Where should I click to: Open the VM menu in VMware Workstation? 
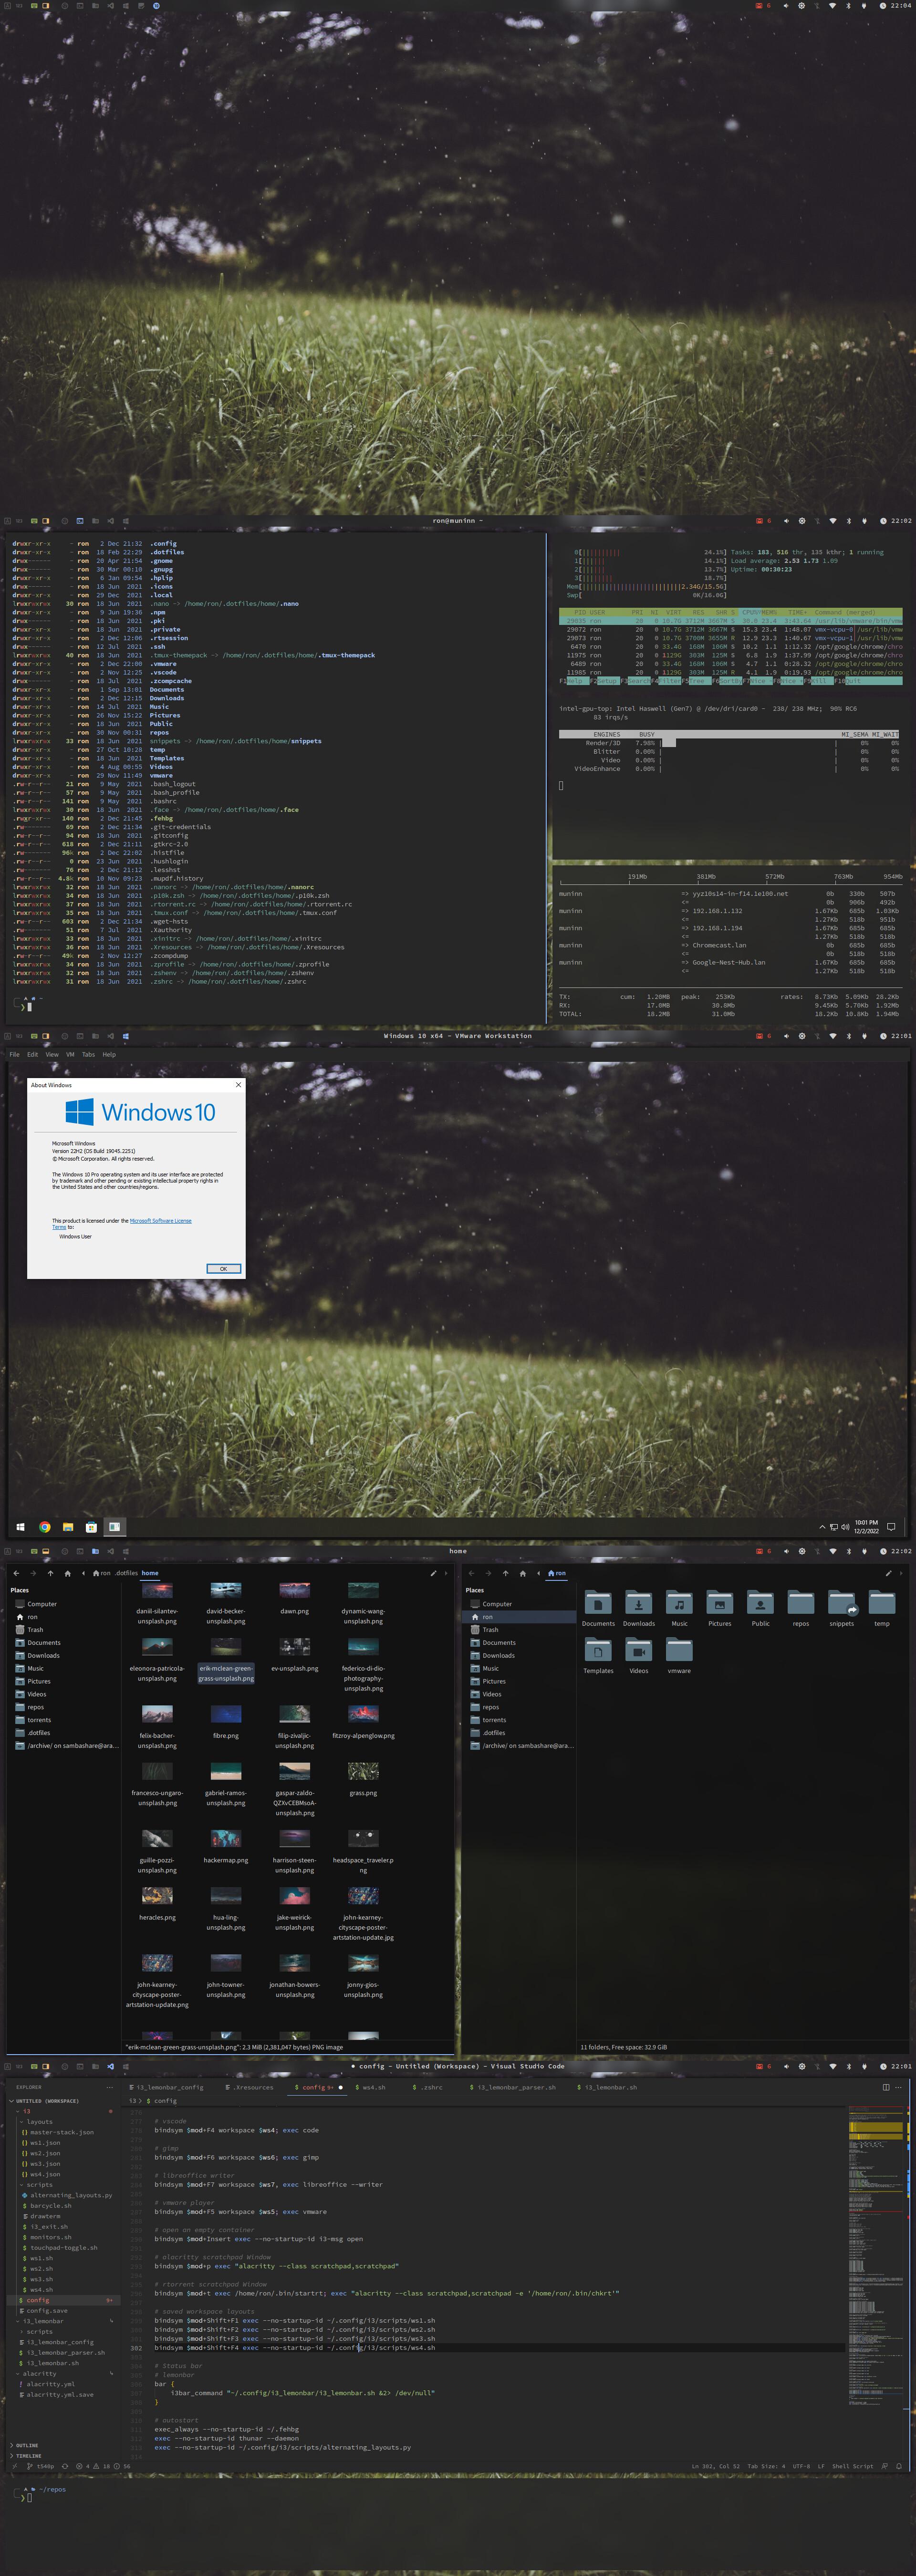[x=70, y=1054]
